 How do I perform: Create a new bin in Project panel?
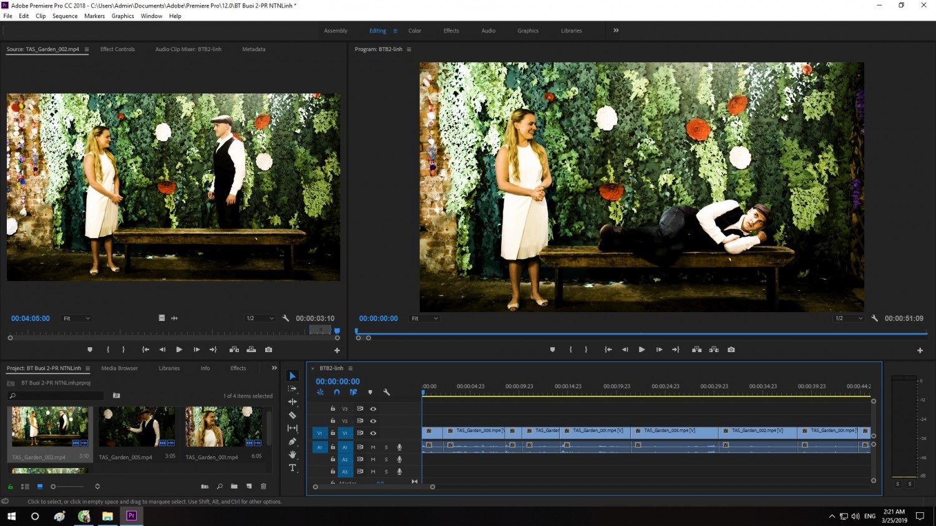point(234,486)
